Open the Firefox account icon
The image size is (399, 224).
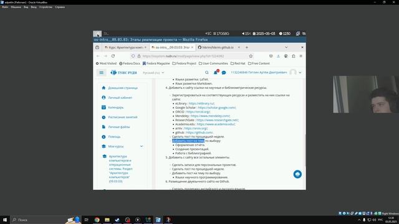(x=286, y=56)
